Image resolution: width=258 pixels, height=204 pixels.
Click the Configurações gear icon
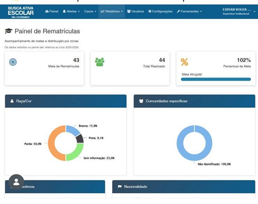150,11
